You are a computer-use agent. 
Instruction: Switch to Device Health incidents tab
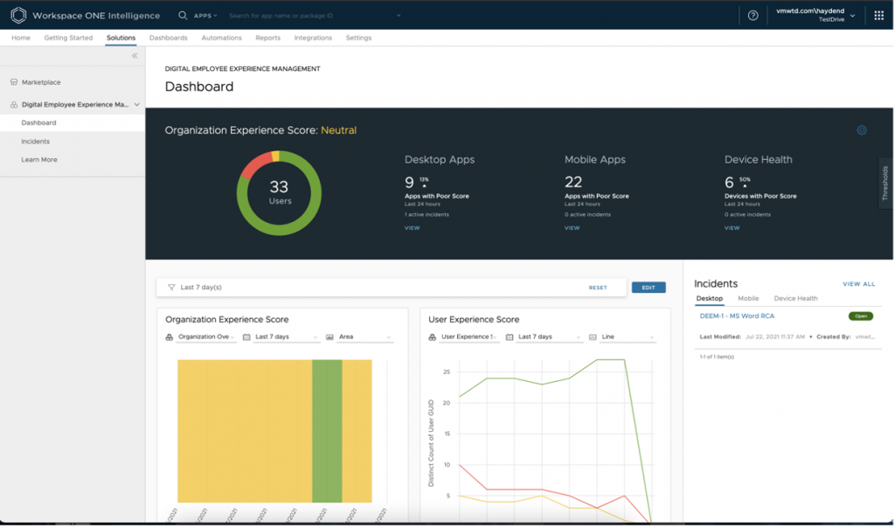coord(795,299)
